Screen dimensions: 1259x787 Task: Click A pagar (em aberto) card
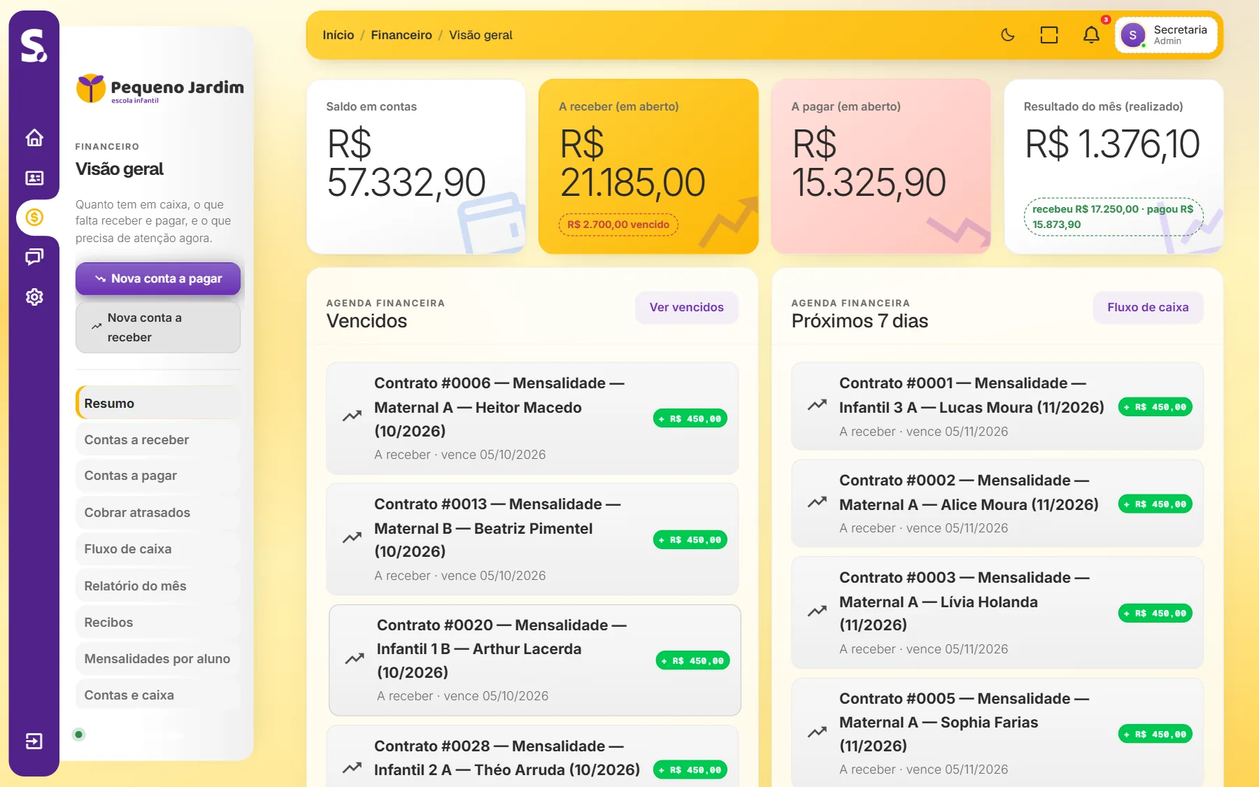[x=881, y=166]
